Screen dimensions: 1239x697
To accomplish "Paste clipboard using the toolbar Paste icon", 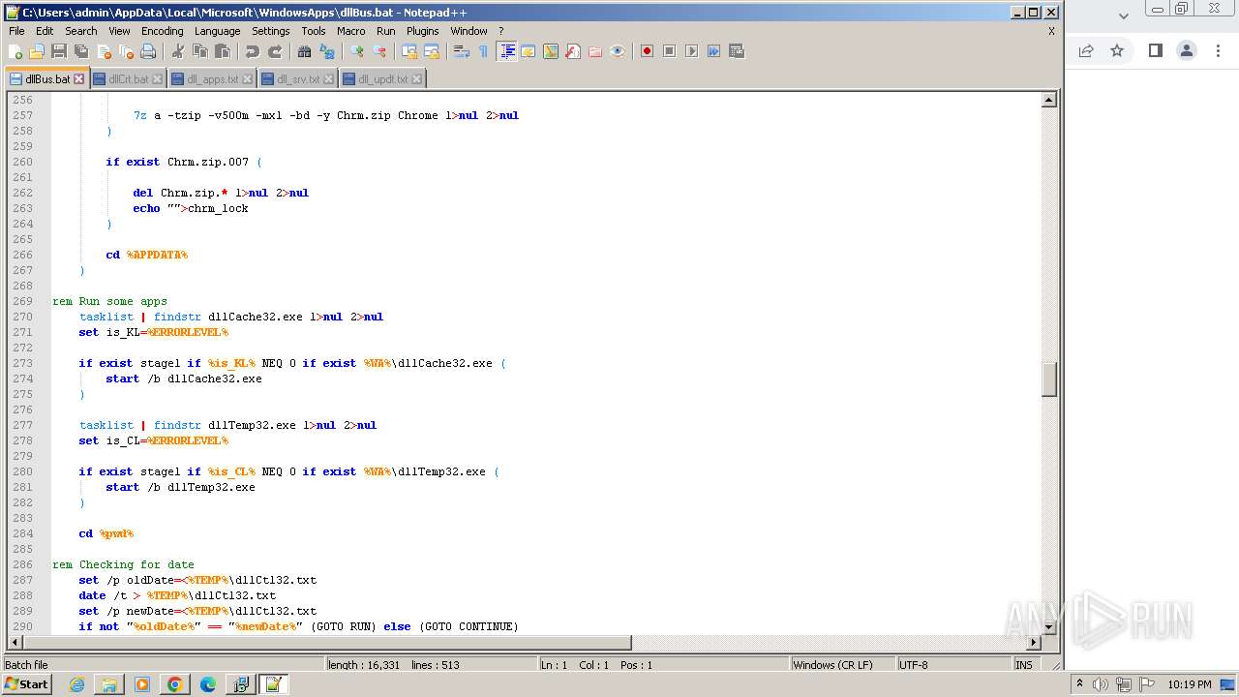I will [x=223, y=51].
